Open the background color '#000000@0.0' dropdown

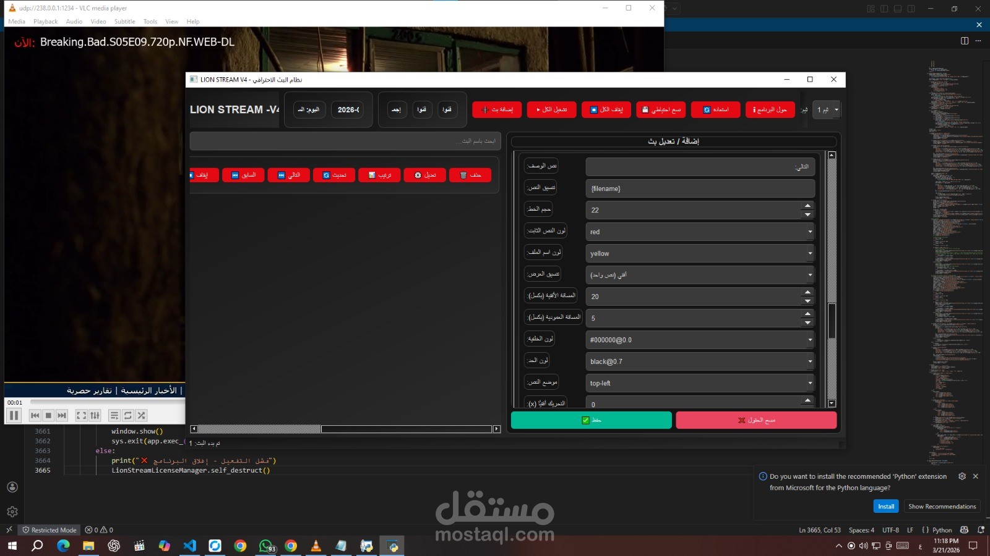point(700,340)
